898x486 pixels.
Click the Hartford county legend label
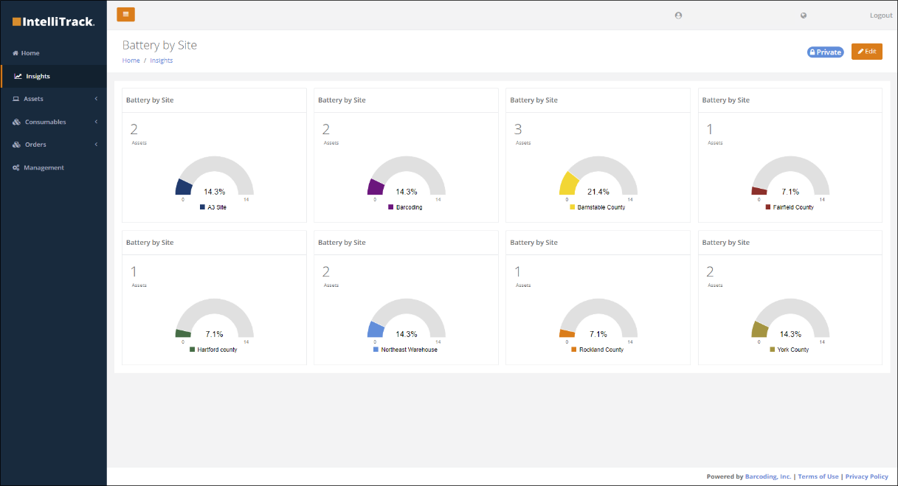[218, 350]
